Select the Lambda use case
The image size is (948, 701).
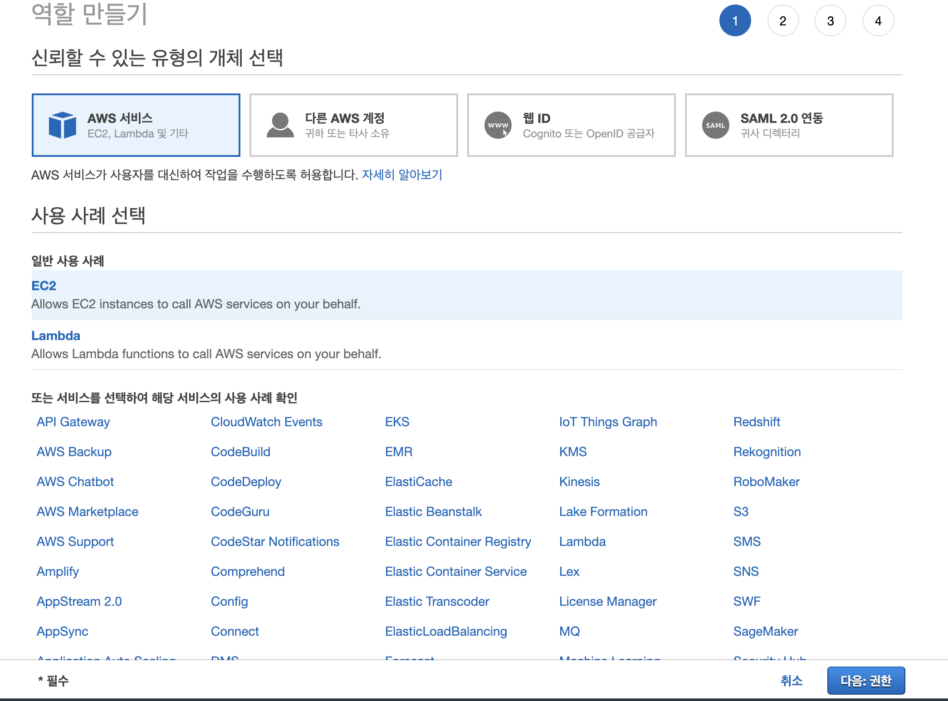point(55,336)
